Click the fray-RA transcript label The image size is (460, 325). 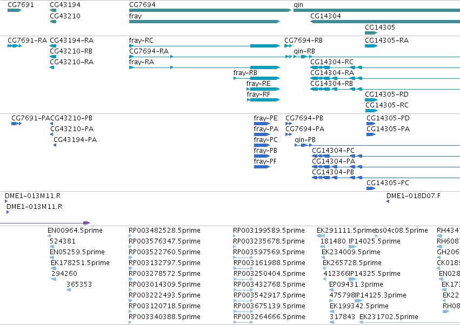(142, 62)
